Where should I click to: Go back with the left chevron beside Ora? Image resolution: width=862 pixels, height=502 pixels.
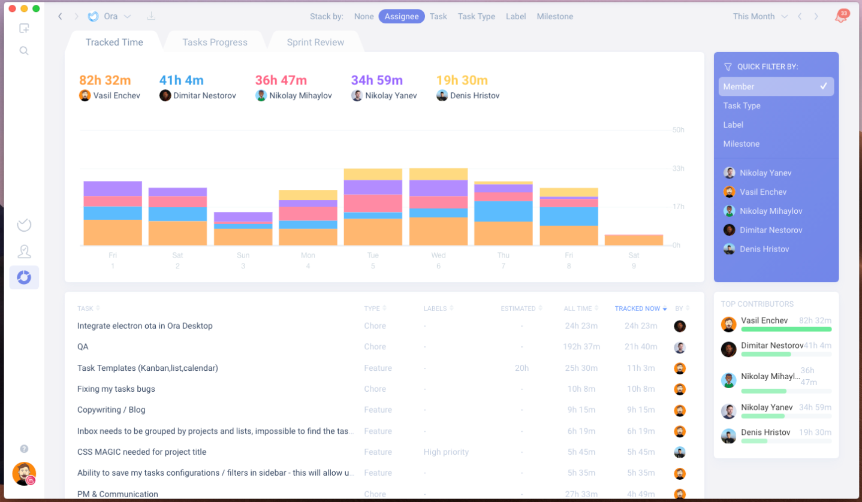click(x=60, y=16)
